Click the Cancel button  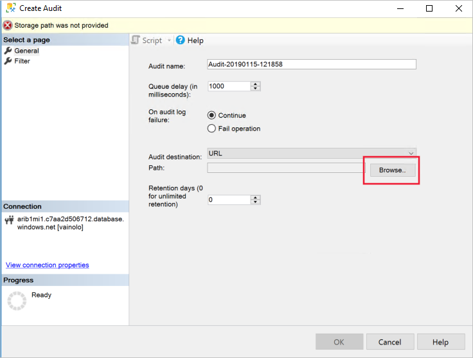coord(389,342)
